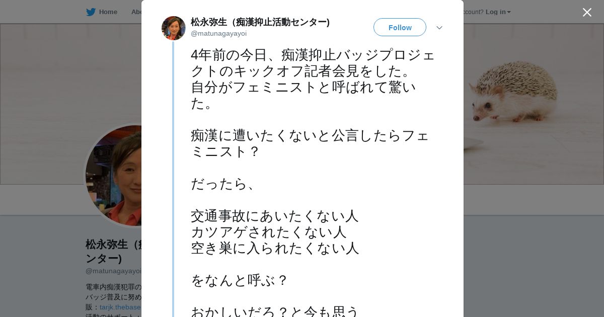Click the tweet line 交通事故にあいたくない人
The width and height of the screenshot is (604, 317).
pos(274,216)
